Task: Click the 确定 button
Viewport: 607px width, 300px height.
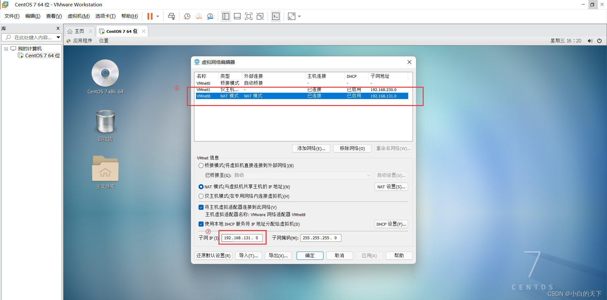Action: 310,256
